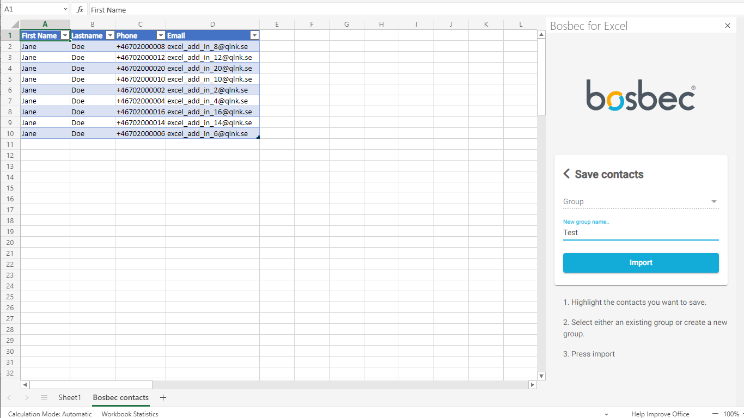The width and height of the screenshot is (744, 418).
Task: Close the Bosbec for Excel pane
Action: pyautogui.click(x=728, y=26)
